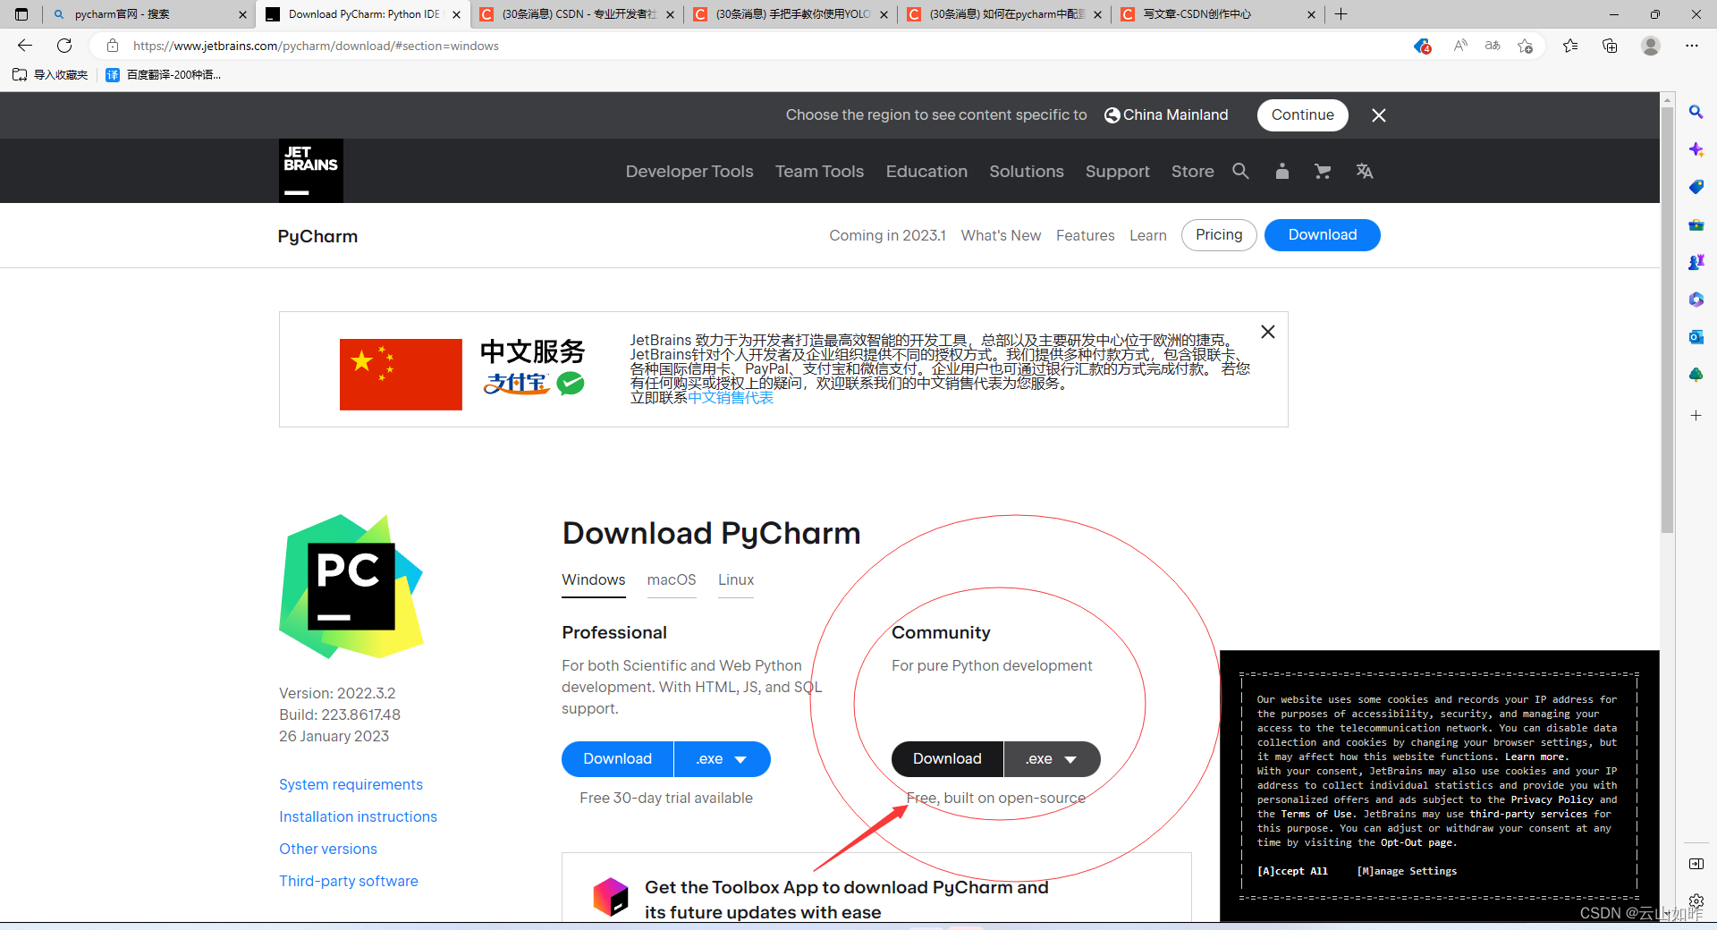Screen dimensions: 1717x930
Task: Click Continue for China Mainland region
Action: click(x=1302, y=114)
